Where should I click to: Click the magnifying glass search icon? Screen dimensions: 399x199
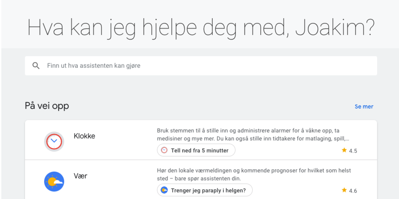(x=36, y=66)
